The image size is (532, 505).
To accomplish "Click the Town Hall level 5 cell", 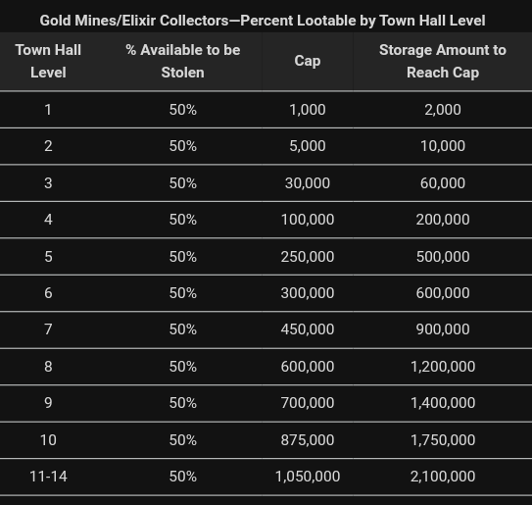I will click(48, 256).
